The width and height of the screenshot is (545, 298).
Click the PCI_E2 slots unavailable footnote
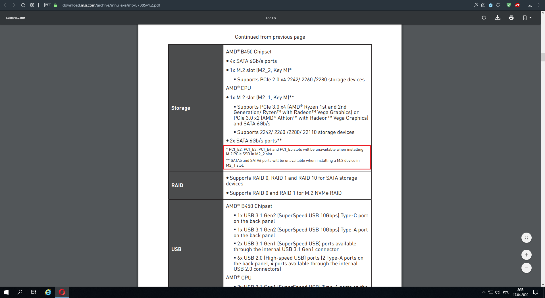[295, 152]
